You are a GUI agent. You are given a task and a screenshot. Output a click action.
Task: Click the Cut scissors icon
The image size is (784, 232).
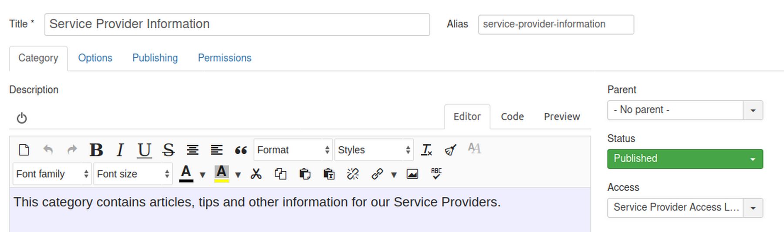pyautogui.click(x=256, y=174)
